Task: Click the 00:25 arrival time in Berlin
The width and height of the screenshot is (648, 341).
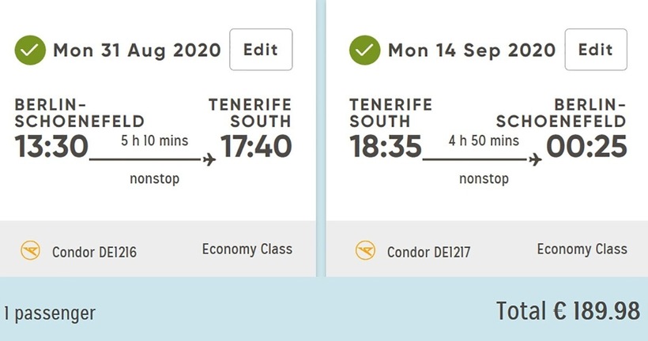Action: point(586,147)
